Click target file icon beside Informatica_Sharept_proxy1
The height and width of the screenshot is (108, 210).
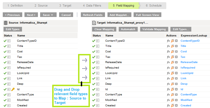(94, 23)
